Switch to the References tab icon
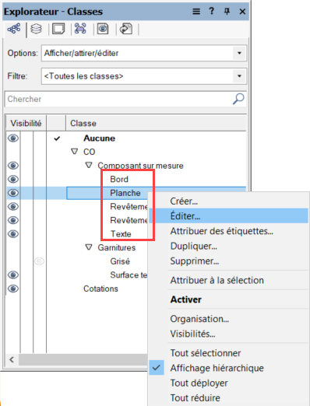 tap(126, 29)
